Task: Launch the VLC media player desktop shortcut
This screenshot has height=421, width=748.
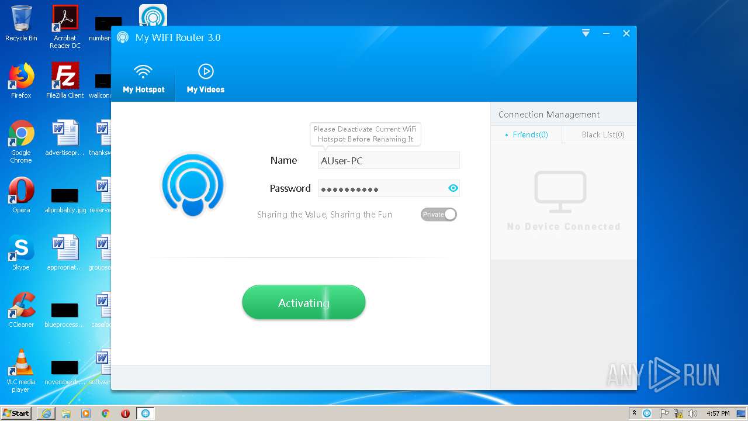Action: tap(21, 371)
